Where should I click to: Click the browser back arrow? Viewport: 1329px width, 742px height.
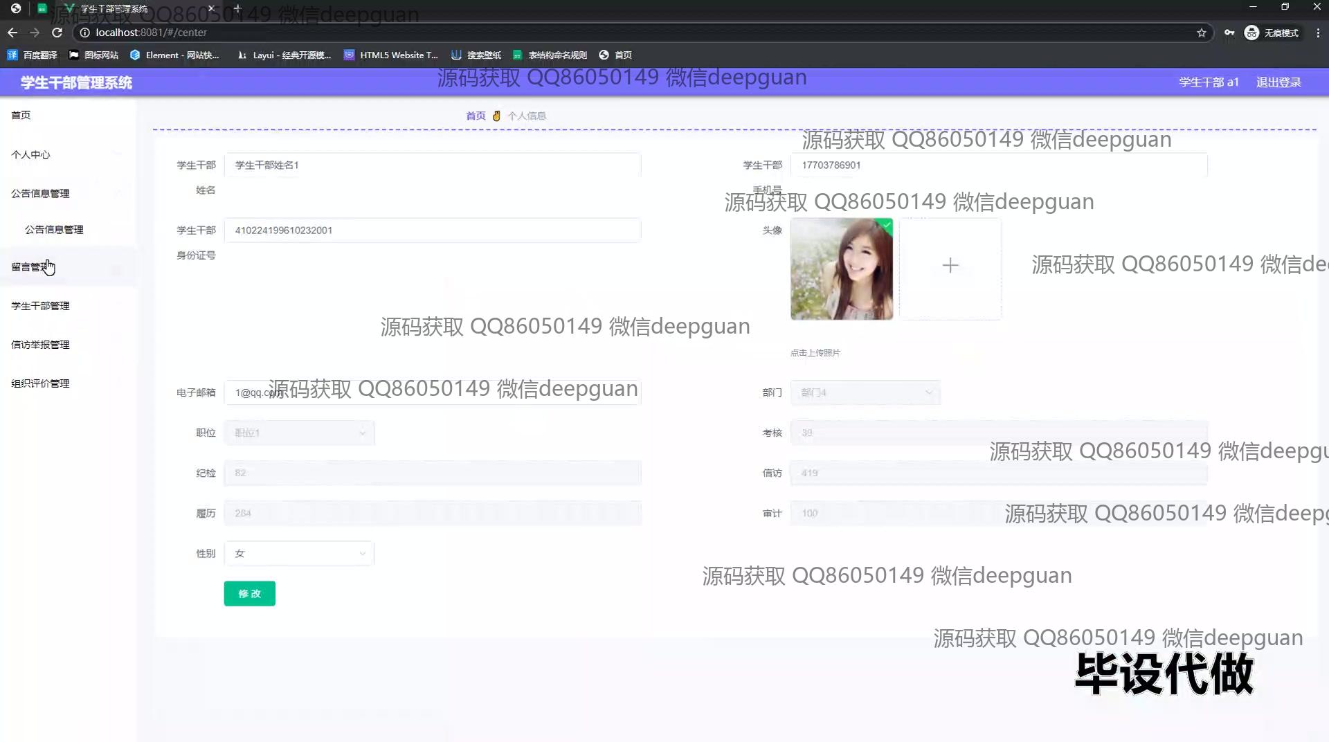pyautogui.click(x=12, y=33)
